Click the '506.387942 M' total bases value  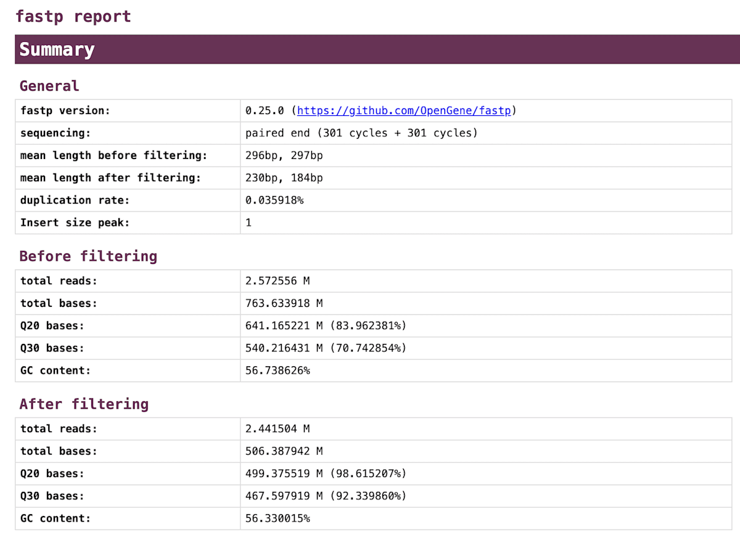[284, 451]
